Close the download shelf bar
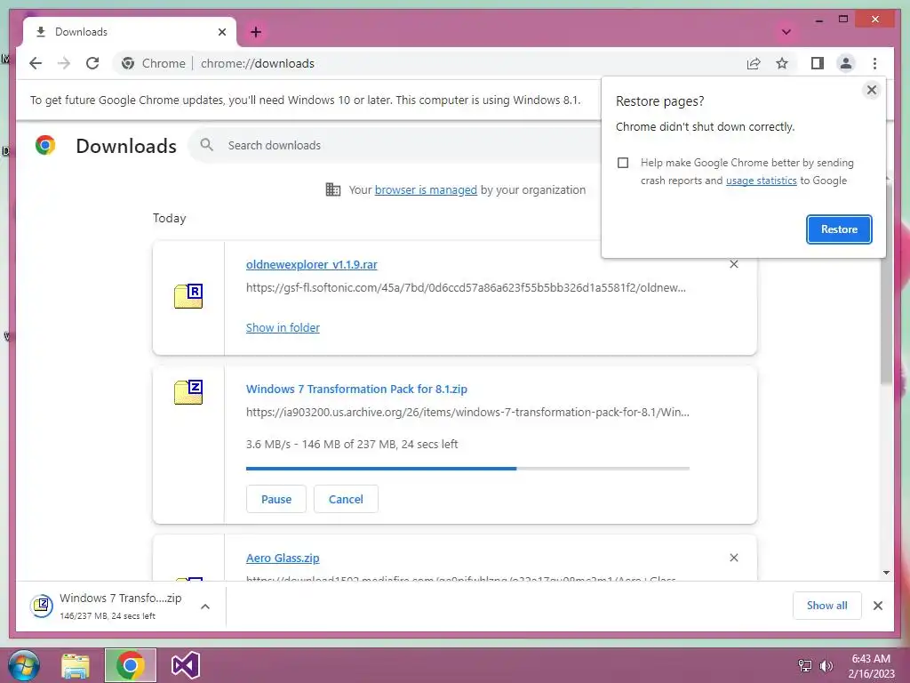910x683 pixels. coord(877,606)
